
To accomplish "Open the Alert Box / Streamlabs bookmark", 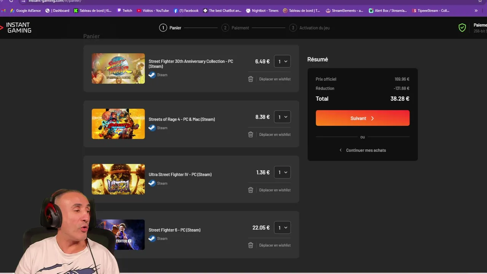I will coord(388,11).
